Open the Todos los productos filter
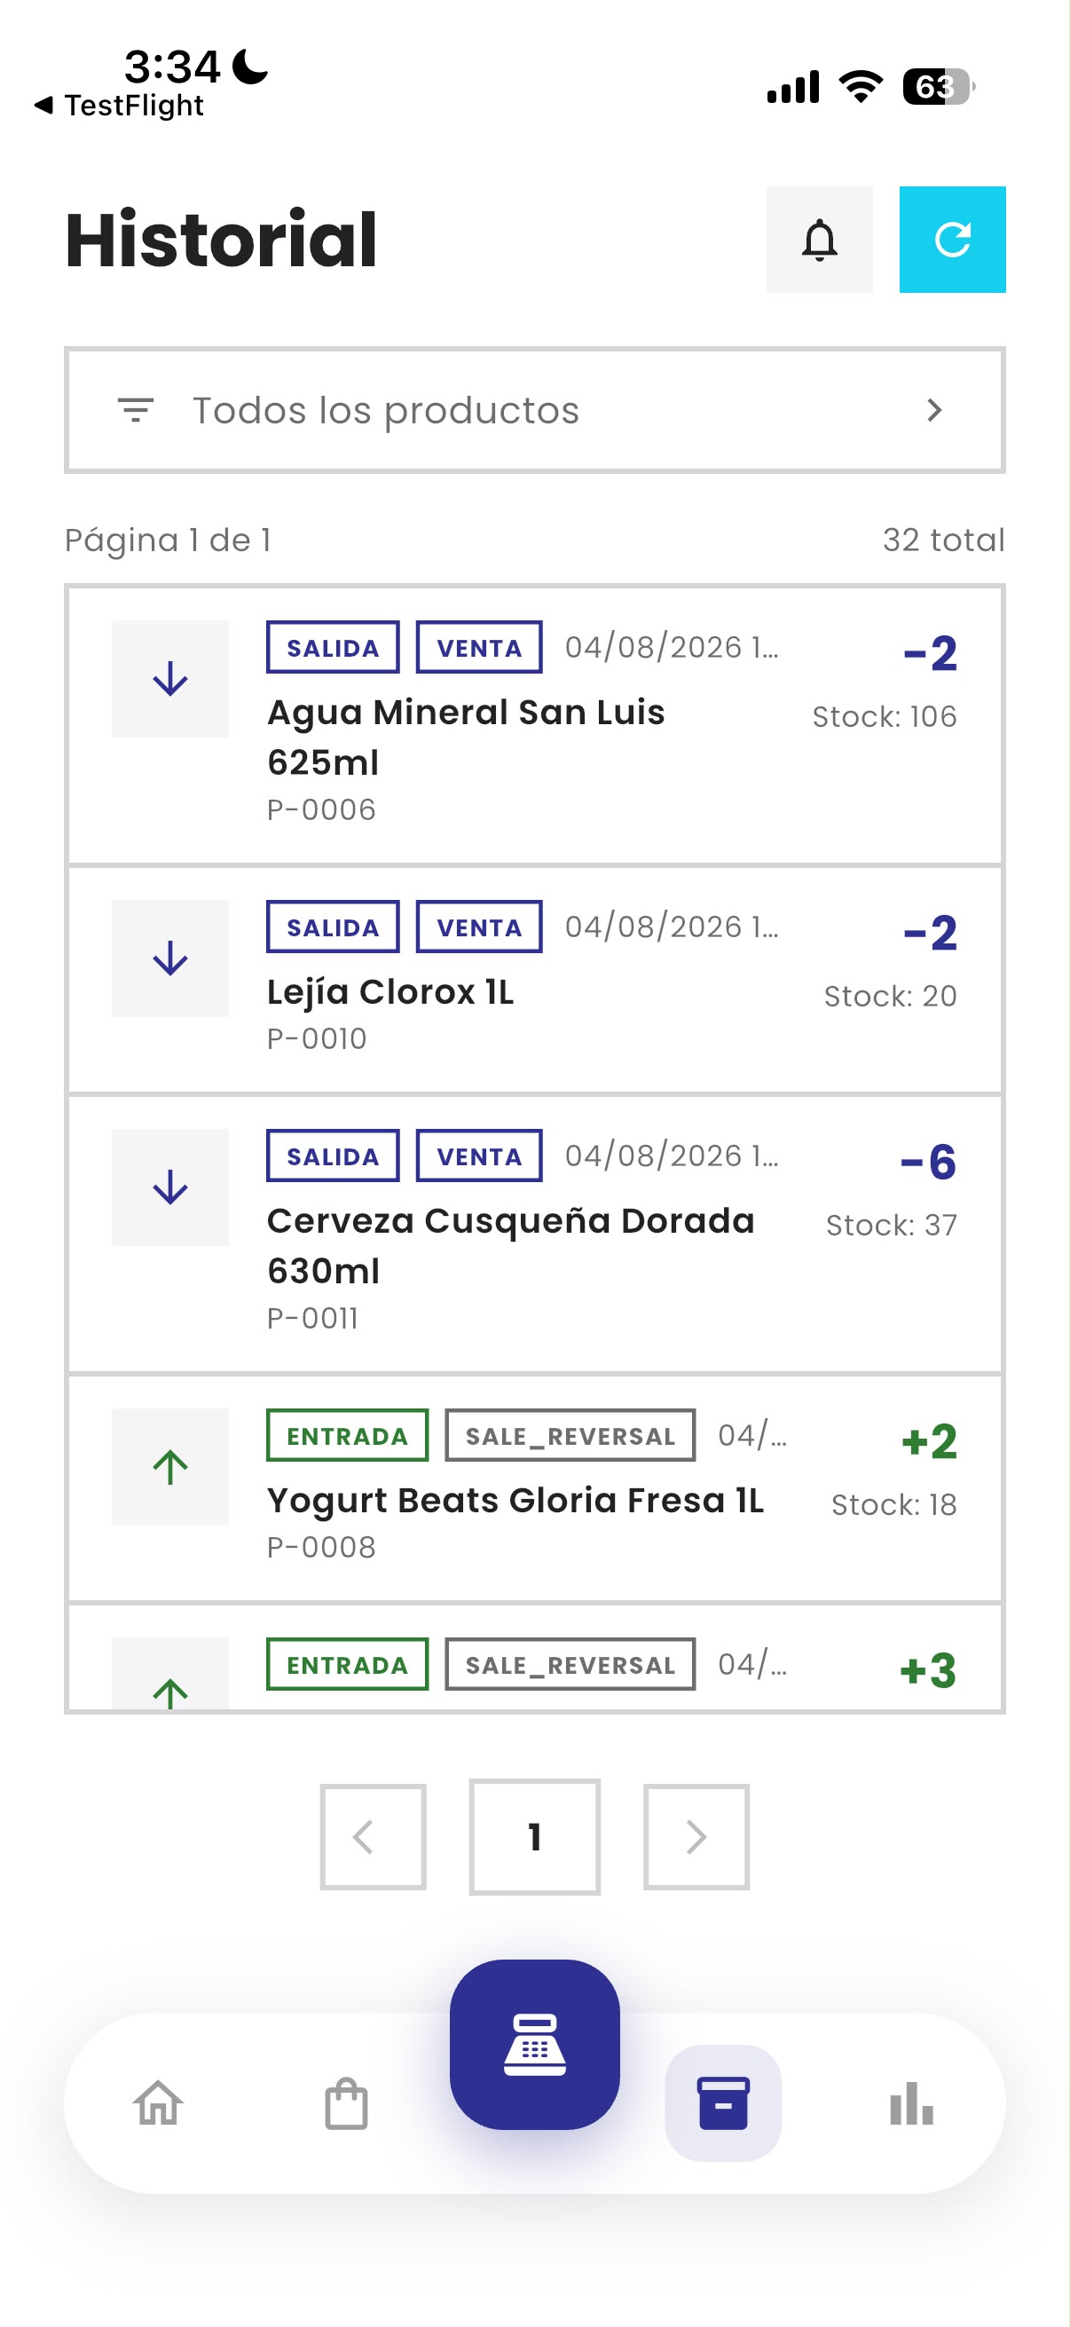 click(x=534, y=410)
